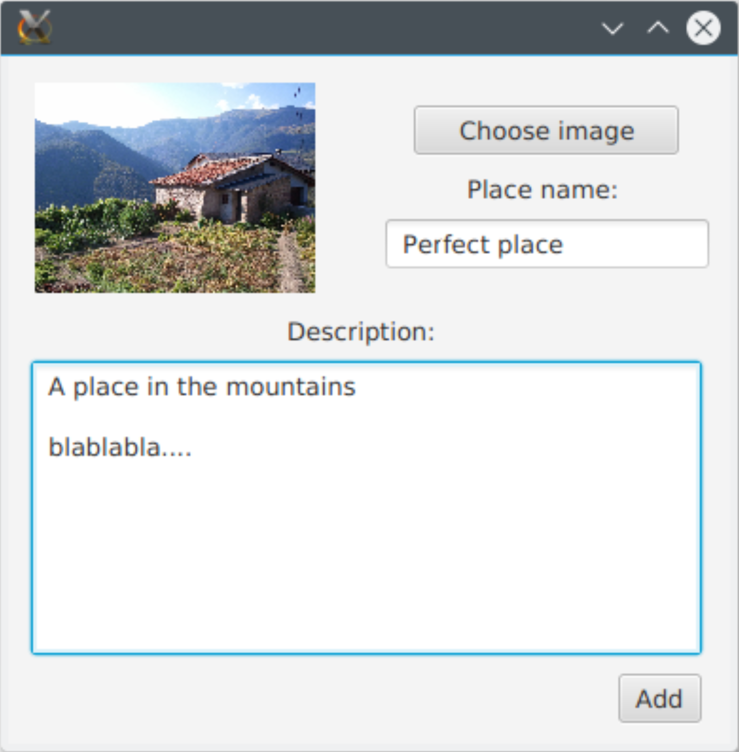Click the red-tiled roof in the photo
This screenshot has height=752, width=739.
click(206, 170)
